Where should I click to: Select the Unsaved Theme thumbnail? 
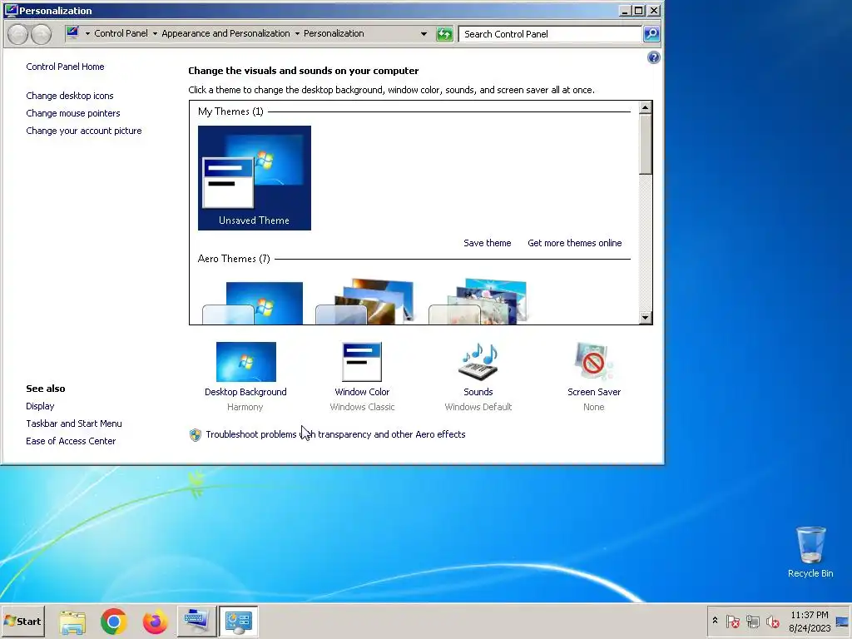pos(255,178)
